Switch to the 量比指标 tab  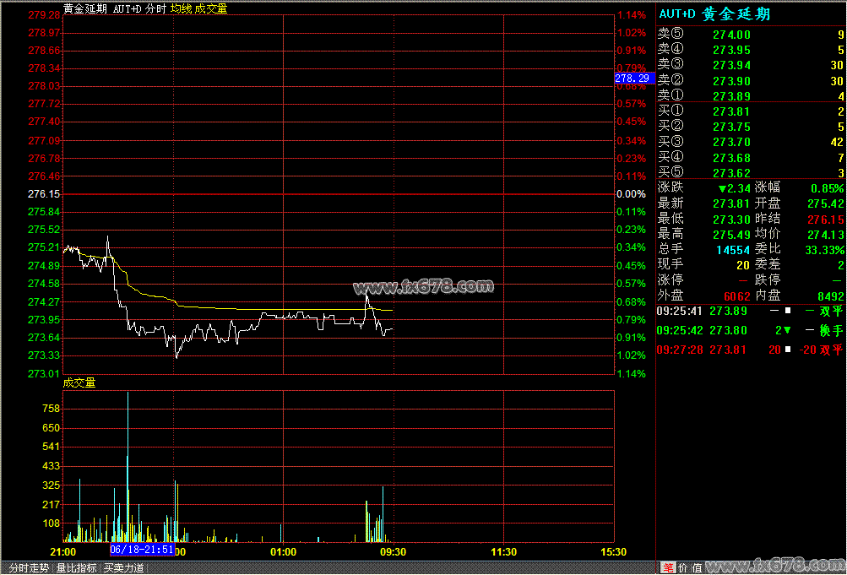[76, 568]
